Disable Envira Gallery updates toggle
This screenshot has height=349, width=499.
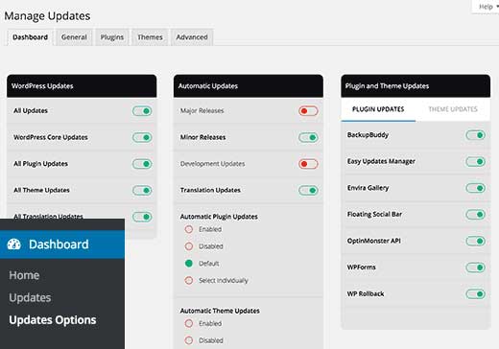click(475, 188)
